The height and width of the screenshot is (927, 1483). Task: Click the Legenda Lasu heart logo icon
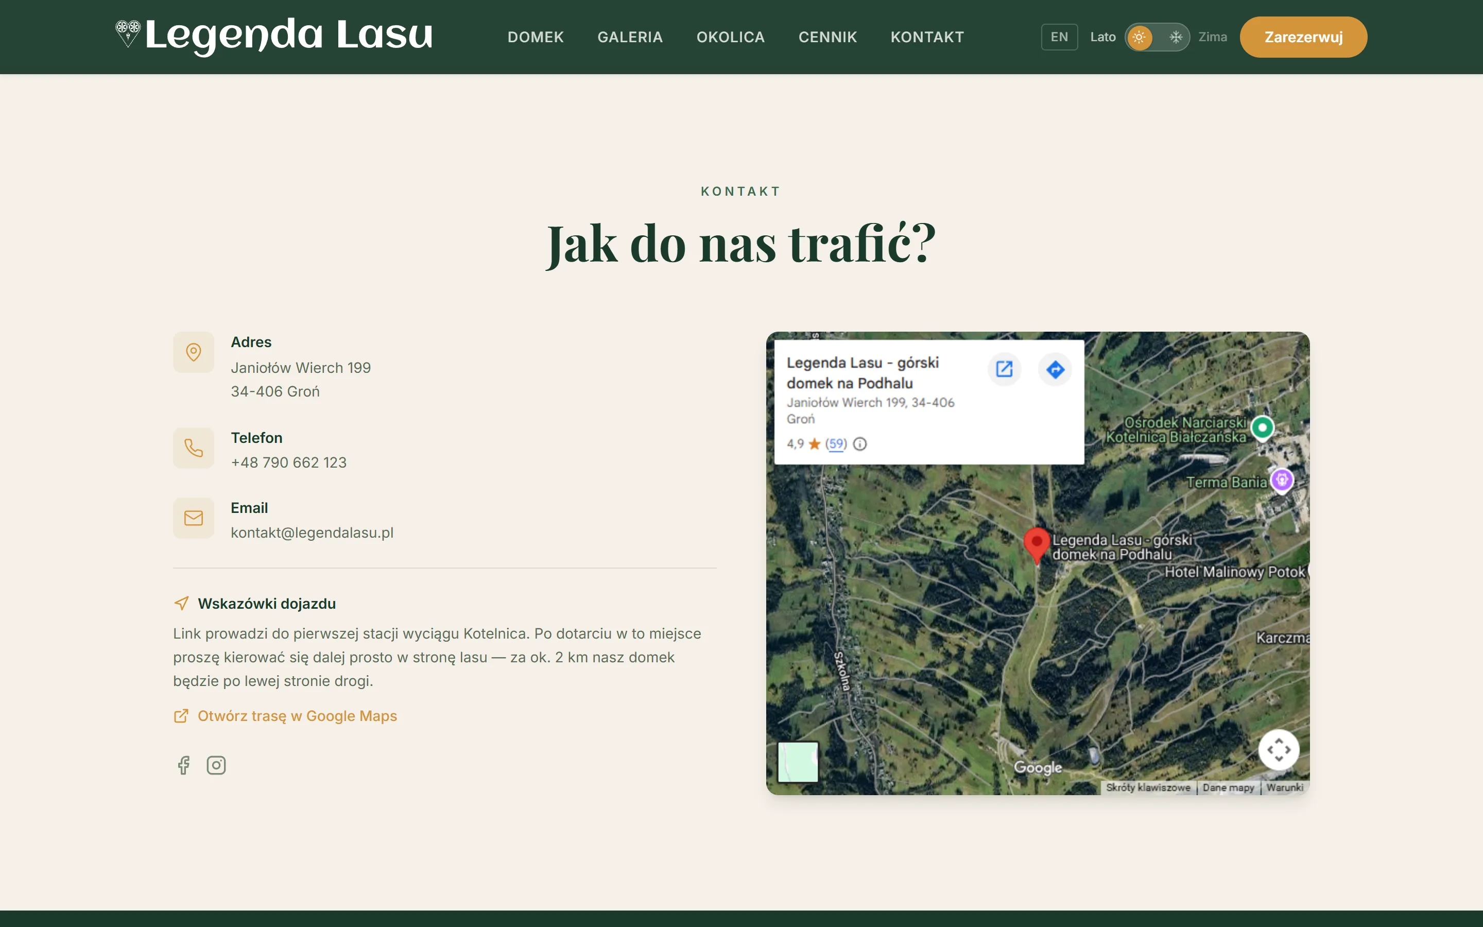point(128,33)
